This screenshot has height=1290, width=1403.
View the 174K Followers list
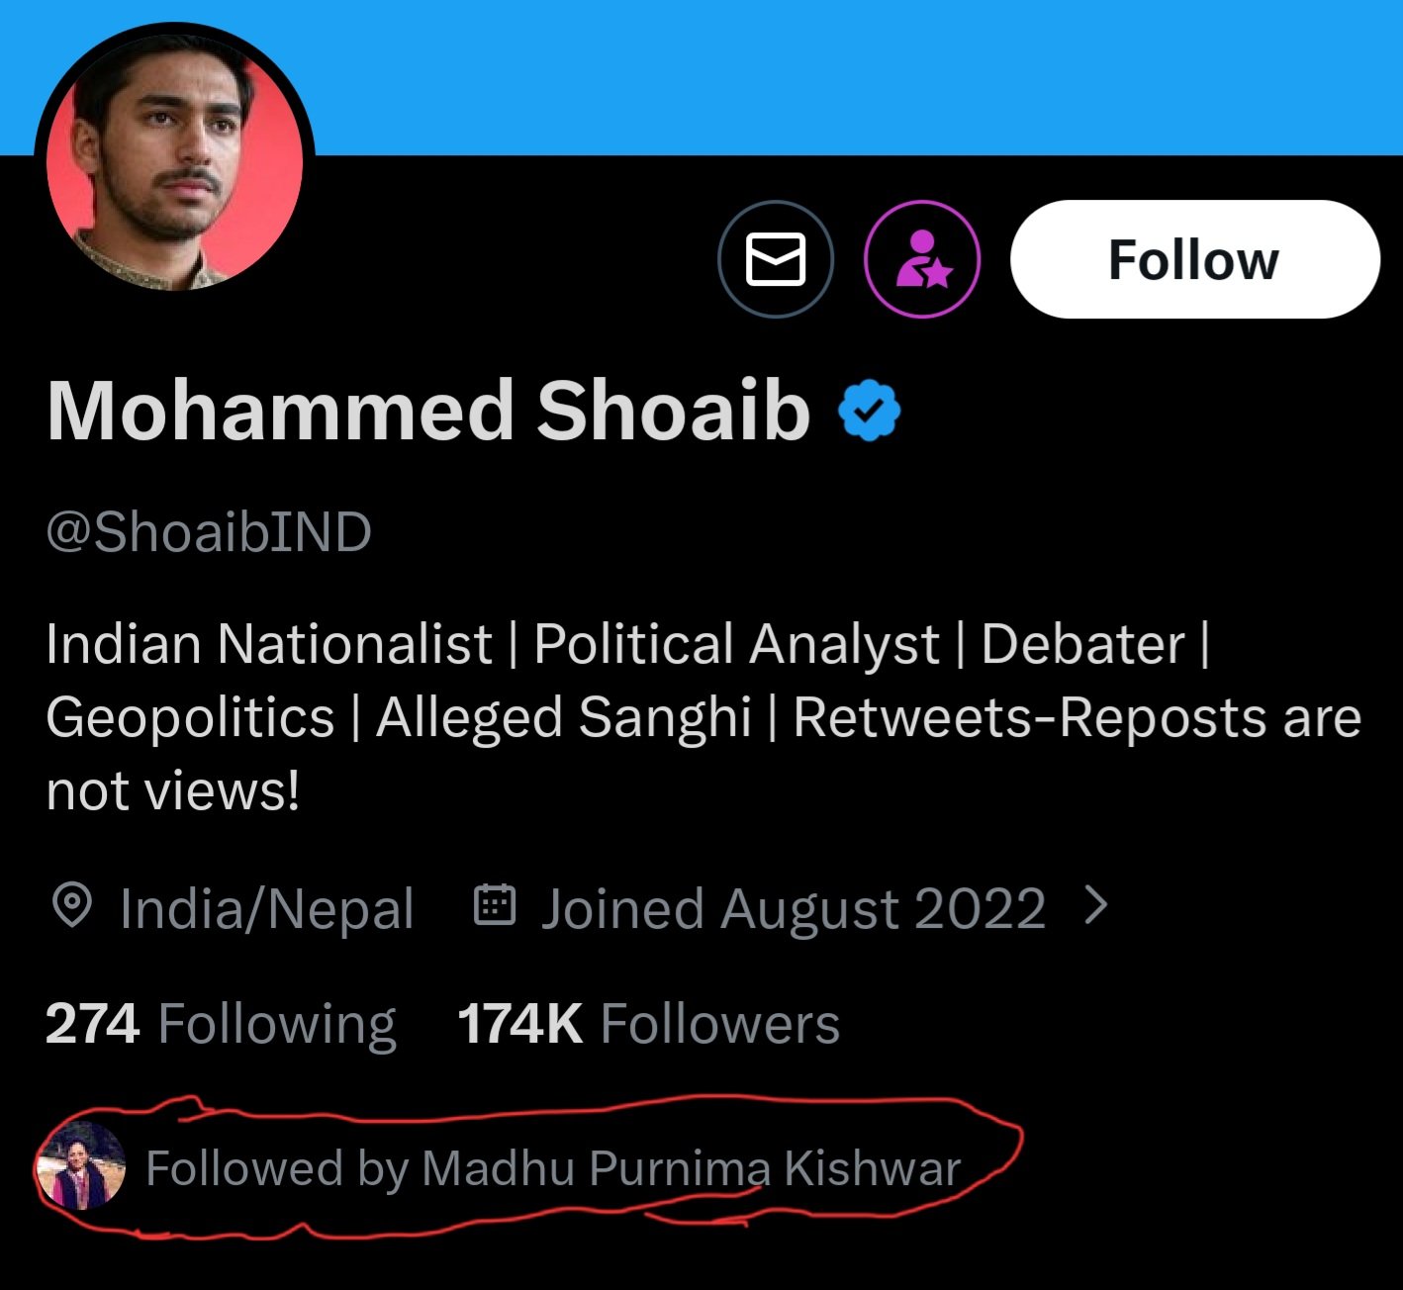[648, 1023]
